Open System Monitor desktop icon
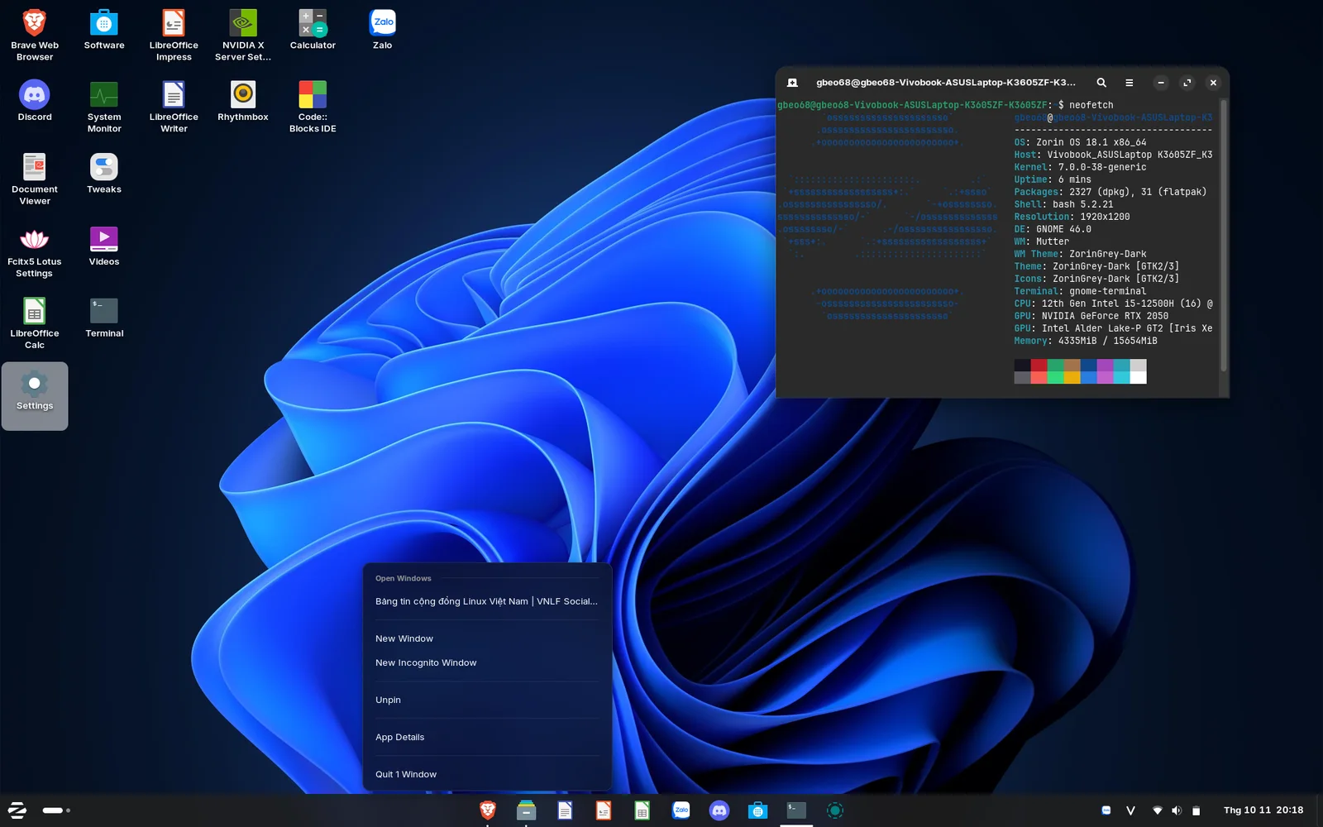The image size is (1323, 827). pyautogui.click(x=104, y=107)
